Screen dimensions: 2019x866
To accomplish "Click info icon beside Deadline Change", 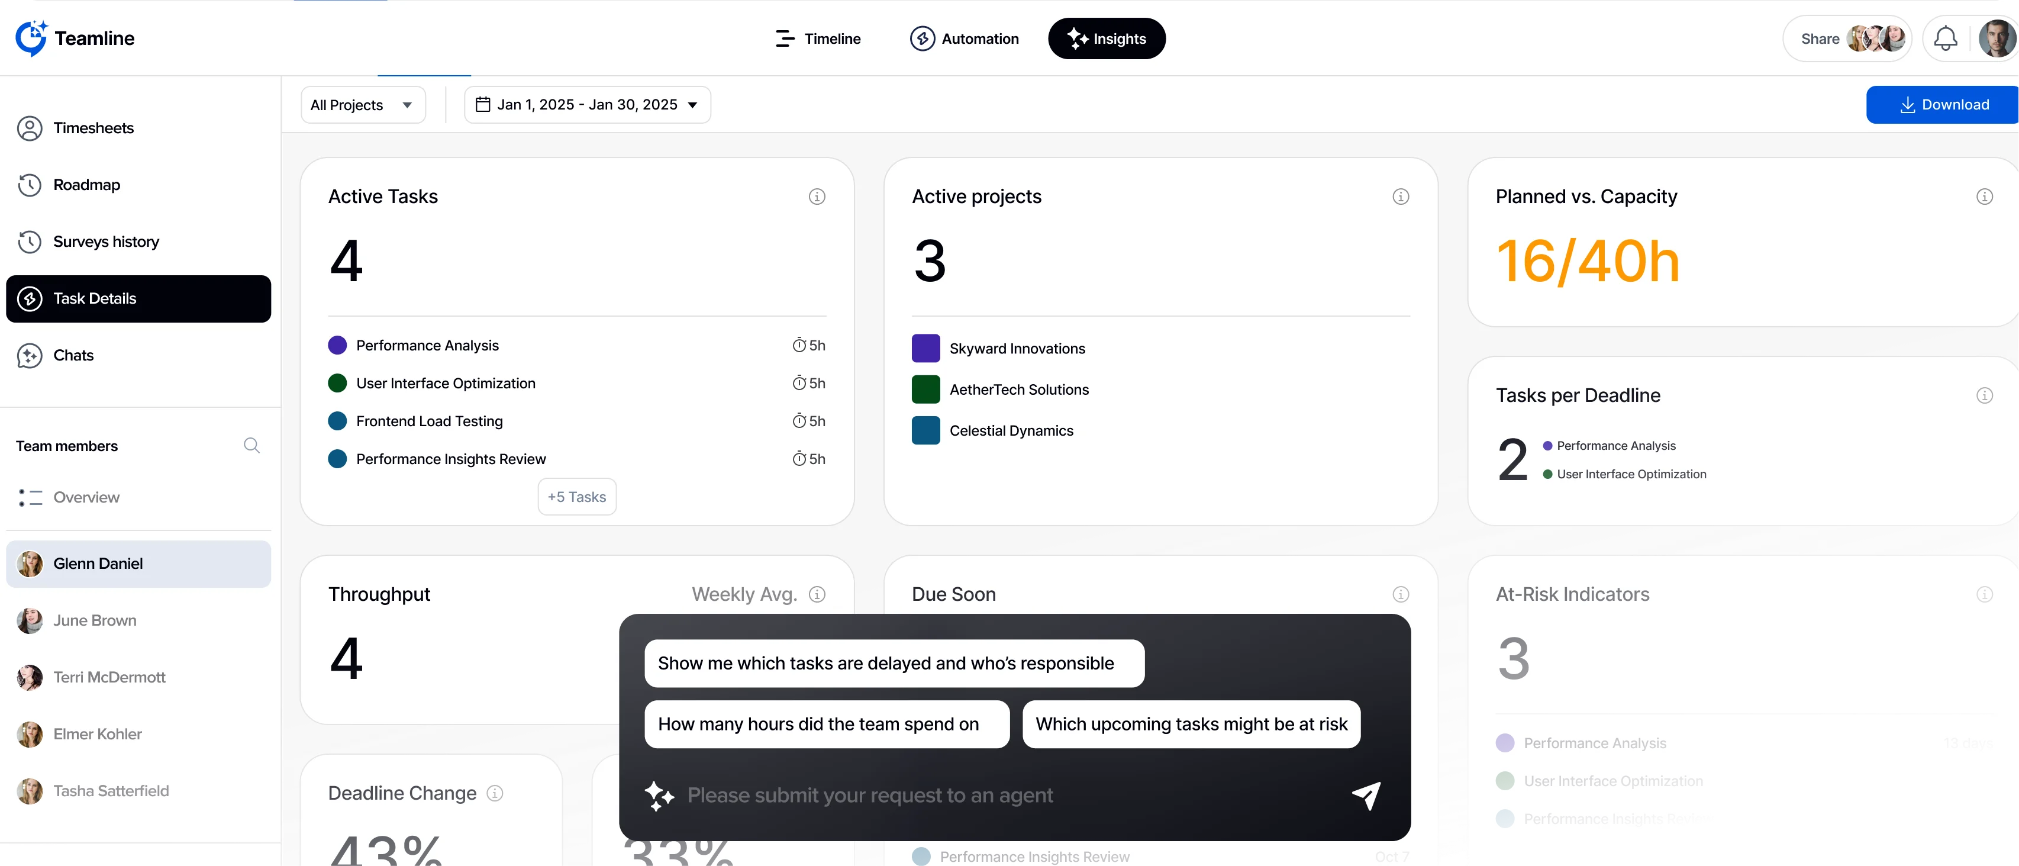I will click(495, 793).
